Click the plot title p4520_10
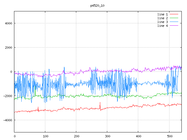187x140 pixels. pyautogui.click(x=98, y=6)
